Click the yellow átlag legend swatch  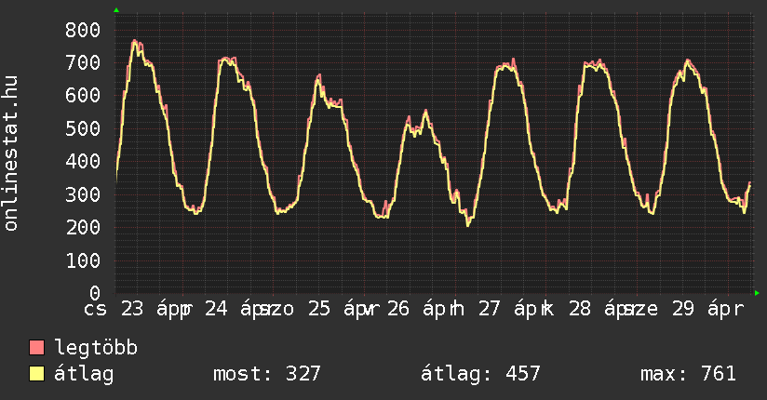click(37, 374)
